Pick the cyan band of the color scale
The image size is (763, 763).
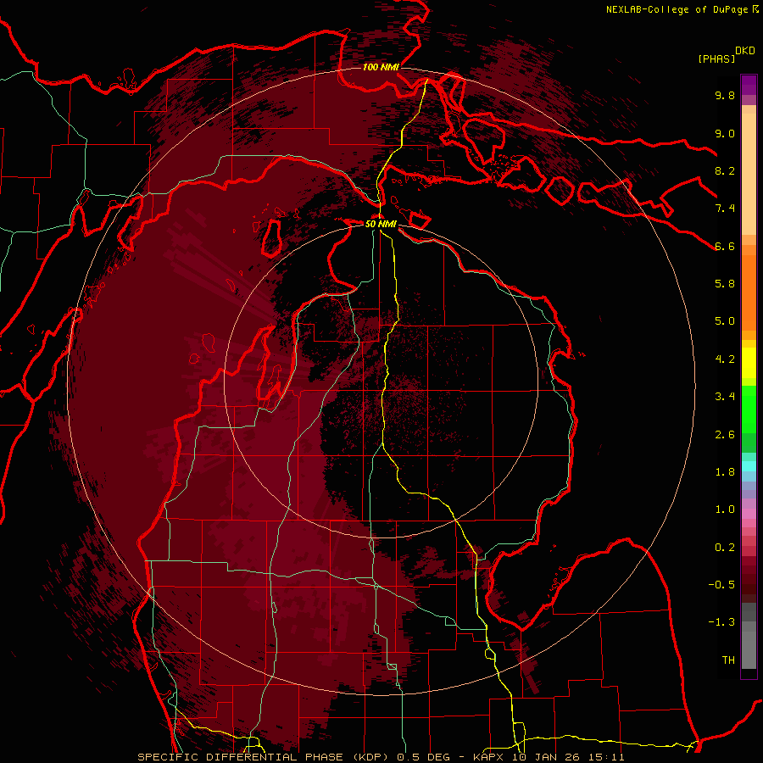point(749,466)
